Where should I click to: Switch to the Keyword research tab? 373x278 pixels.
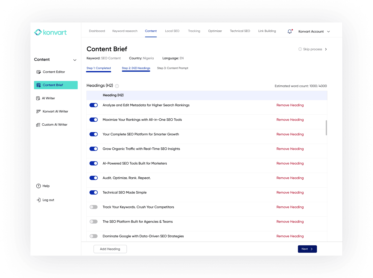pyautogui.click(x=125, y=31)
